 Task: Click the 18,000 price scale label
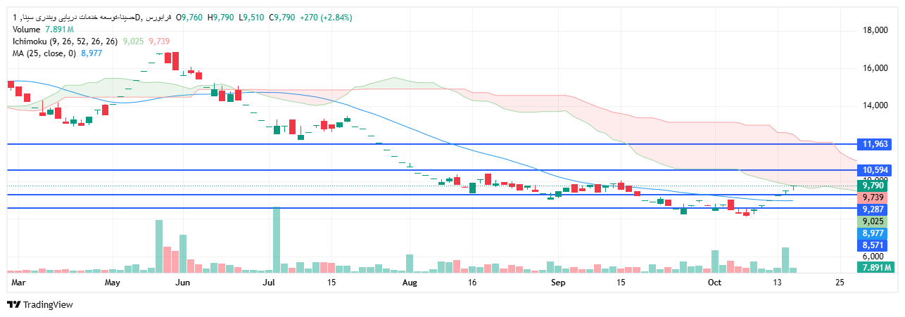[877, 30]
